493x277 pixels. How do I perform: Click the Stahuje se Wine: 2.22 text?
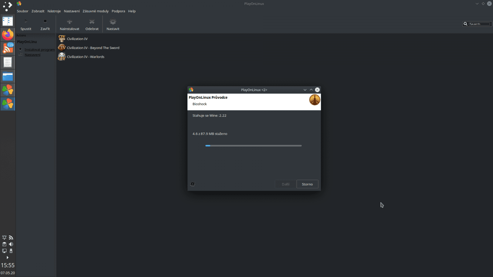(210, 116)
